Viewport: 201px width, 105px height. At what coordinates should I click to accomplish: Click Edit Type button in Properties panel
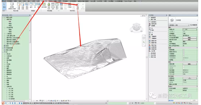pos(194,25)
